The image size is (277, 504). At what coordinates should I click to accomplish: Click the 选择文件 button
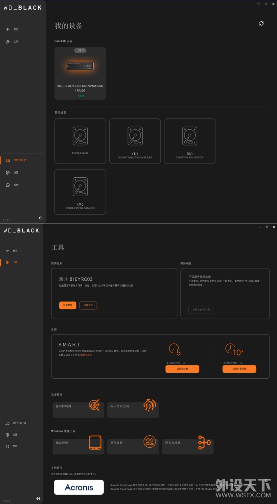pos(88,305)
